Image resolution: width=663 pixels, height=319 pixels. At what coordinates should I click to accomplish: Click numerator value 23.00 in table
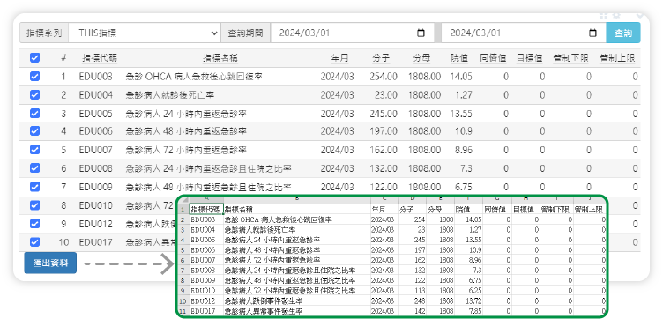(386, 95)
